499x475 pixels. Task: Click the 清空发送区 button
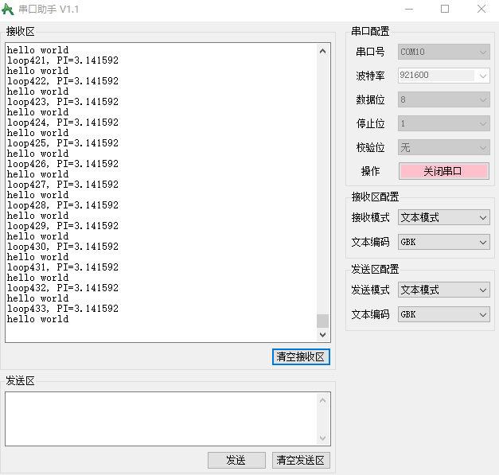pyautogui.click(x=301, y=460)
